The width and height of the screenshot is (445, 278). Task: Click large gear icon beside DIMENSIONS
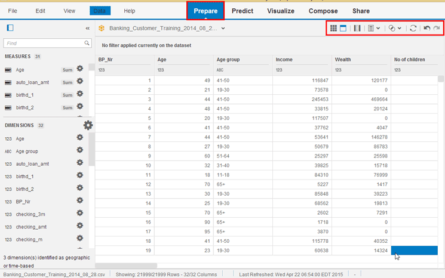coord(88,125)
